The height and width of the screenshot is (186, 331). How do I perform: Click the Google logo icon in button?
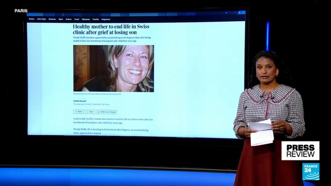click(99, 112)
